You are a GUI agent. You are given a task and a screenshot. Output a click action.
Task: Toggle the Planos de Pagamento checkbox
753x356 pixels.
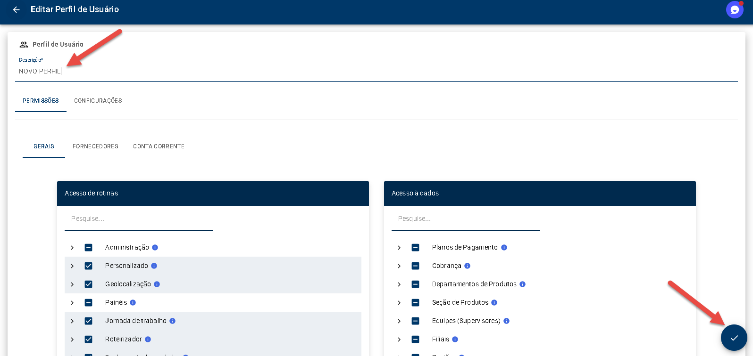point(415,247)
